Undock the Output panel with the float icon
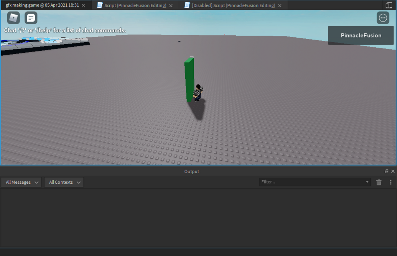 (x=386, y=171)
